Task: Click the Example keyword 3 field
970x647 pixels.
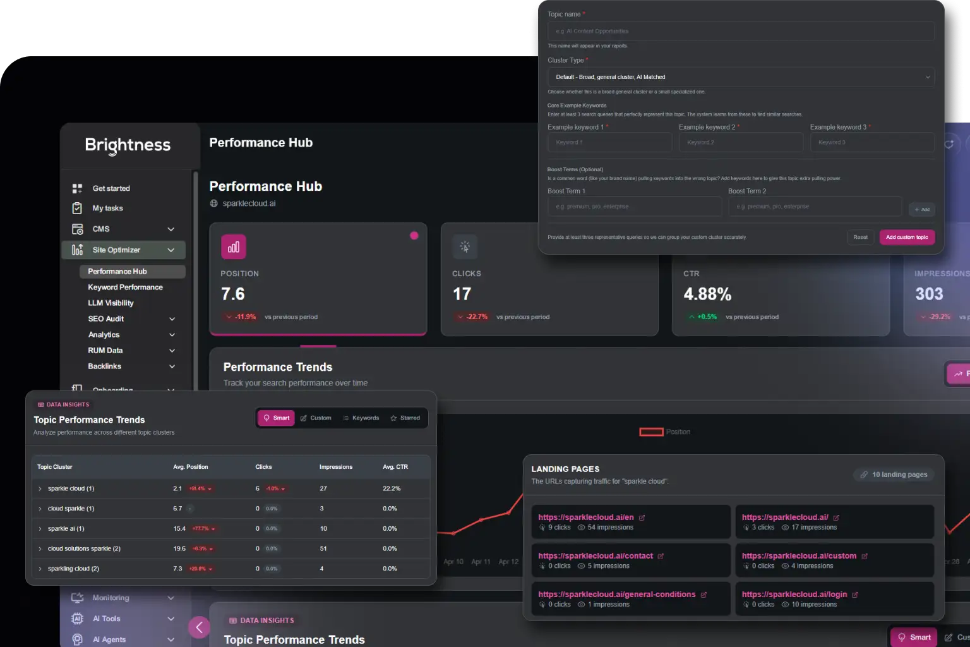Action: (872, 142)
